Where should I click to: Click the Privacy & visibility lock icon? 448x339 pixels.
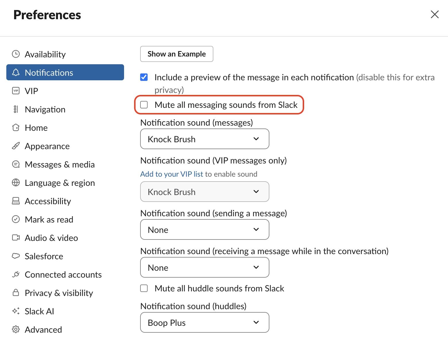click(16, 293)
